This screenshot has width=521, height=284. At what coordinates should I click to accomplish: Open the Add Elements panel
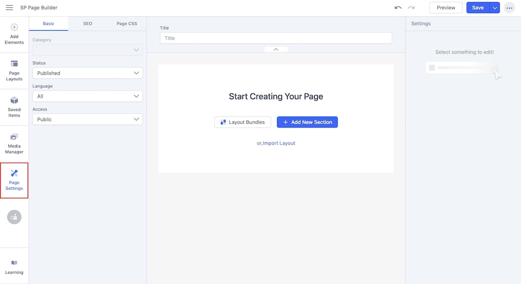click(x=14, y=34)
